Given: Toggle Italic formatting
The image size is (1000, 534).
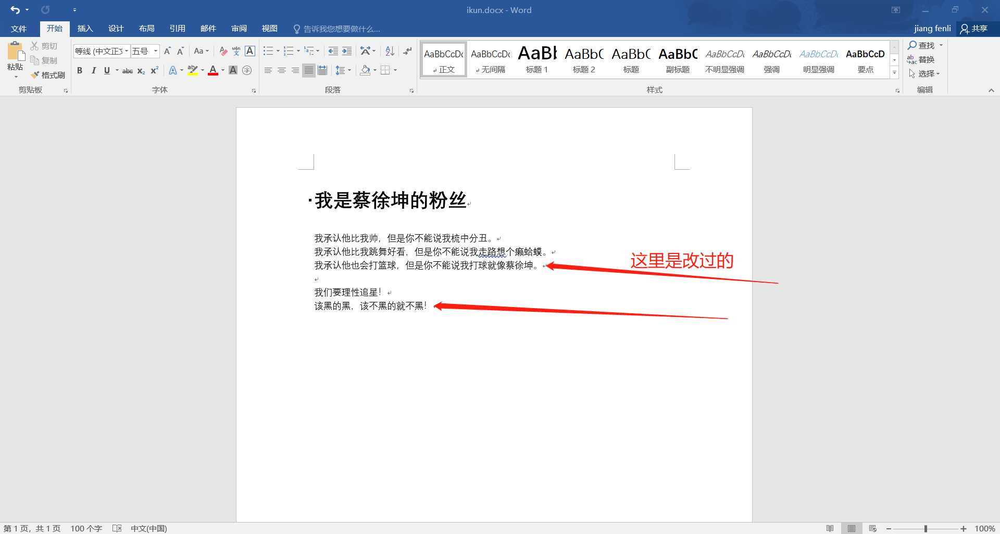Looking at the screenshot, I should pyautogui.click(x=93, y=70).
